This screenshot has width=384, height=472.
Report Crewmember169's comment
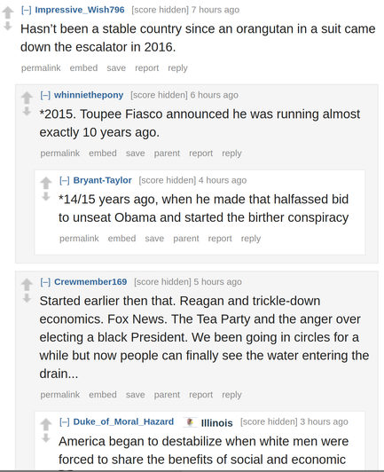coord(200,395)
